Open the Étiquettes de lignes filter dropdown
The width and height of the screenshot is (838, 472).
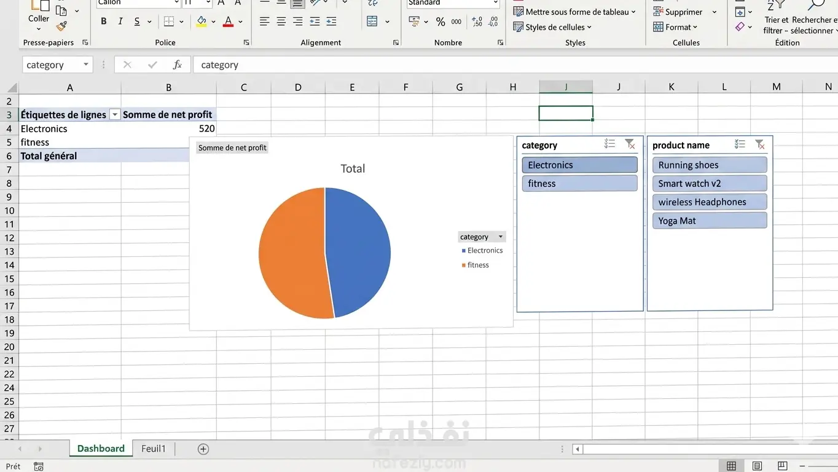coord(114,115)
